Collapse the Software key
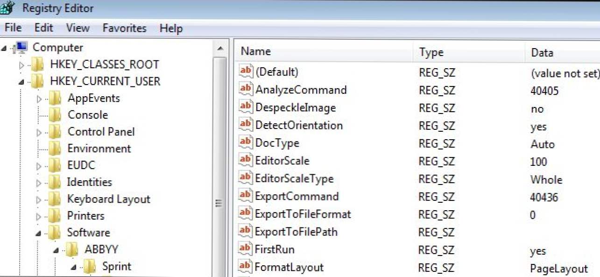 point(39,233)
